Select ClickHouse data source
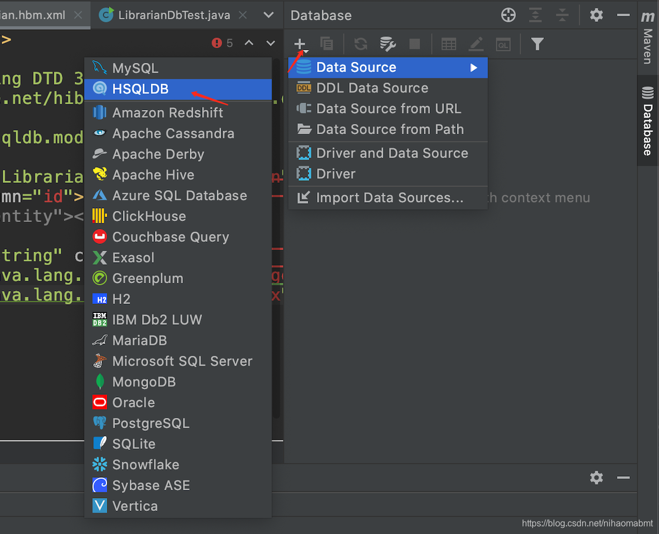The height and width of the screenshot is (534, 659). click(178, 217)
